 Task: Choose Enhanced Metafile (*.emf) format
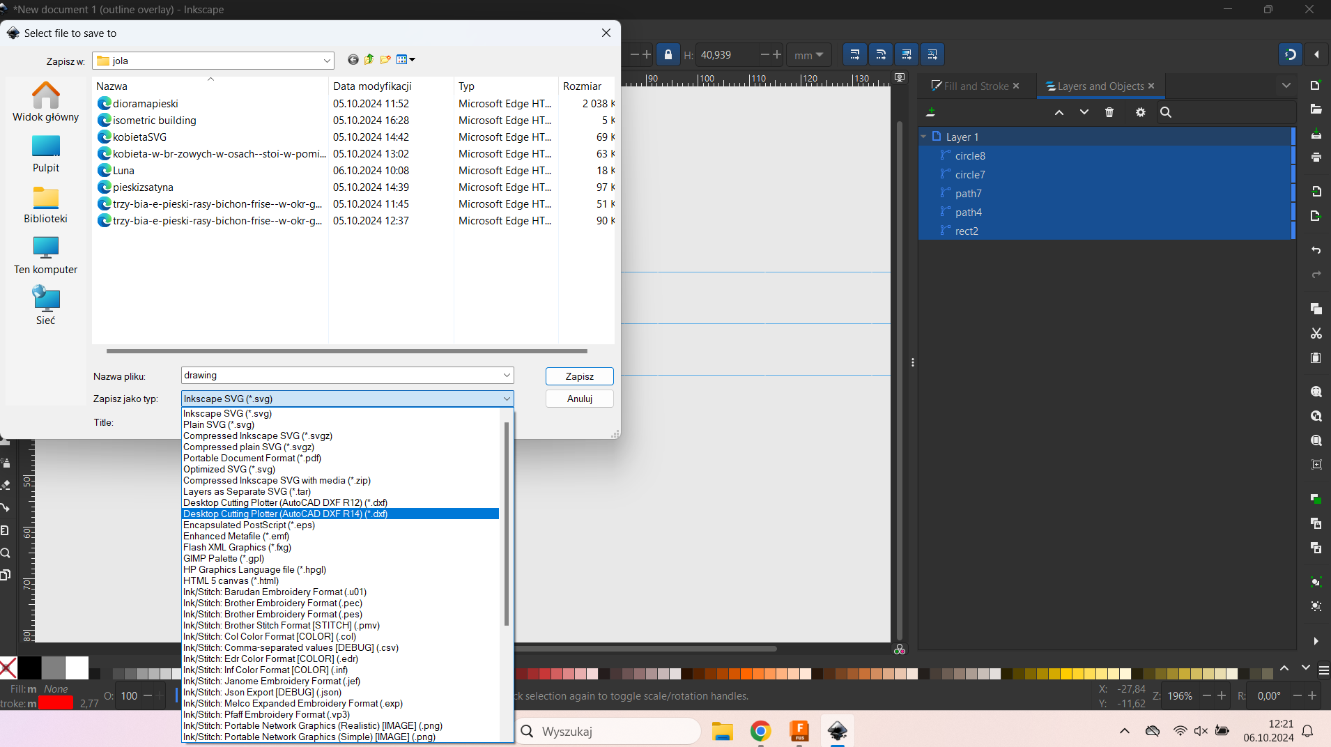(236, 536)
